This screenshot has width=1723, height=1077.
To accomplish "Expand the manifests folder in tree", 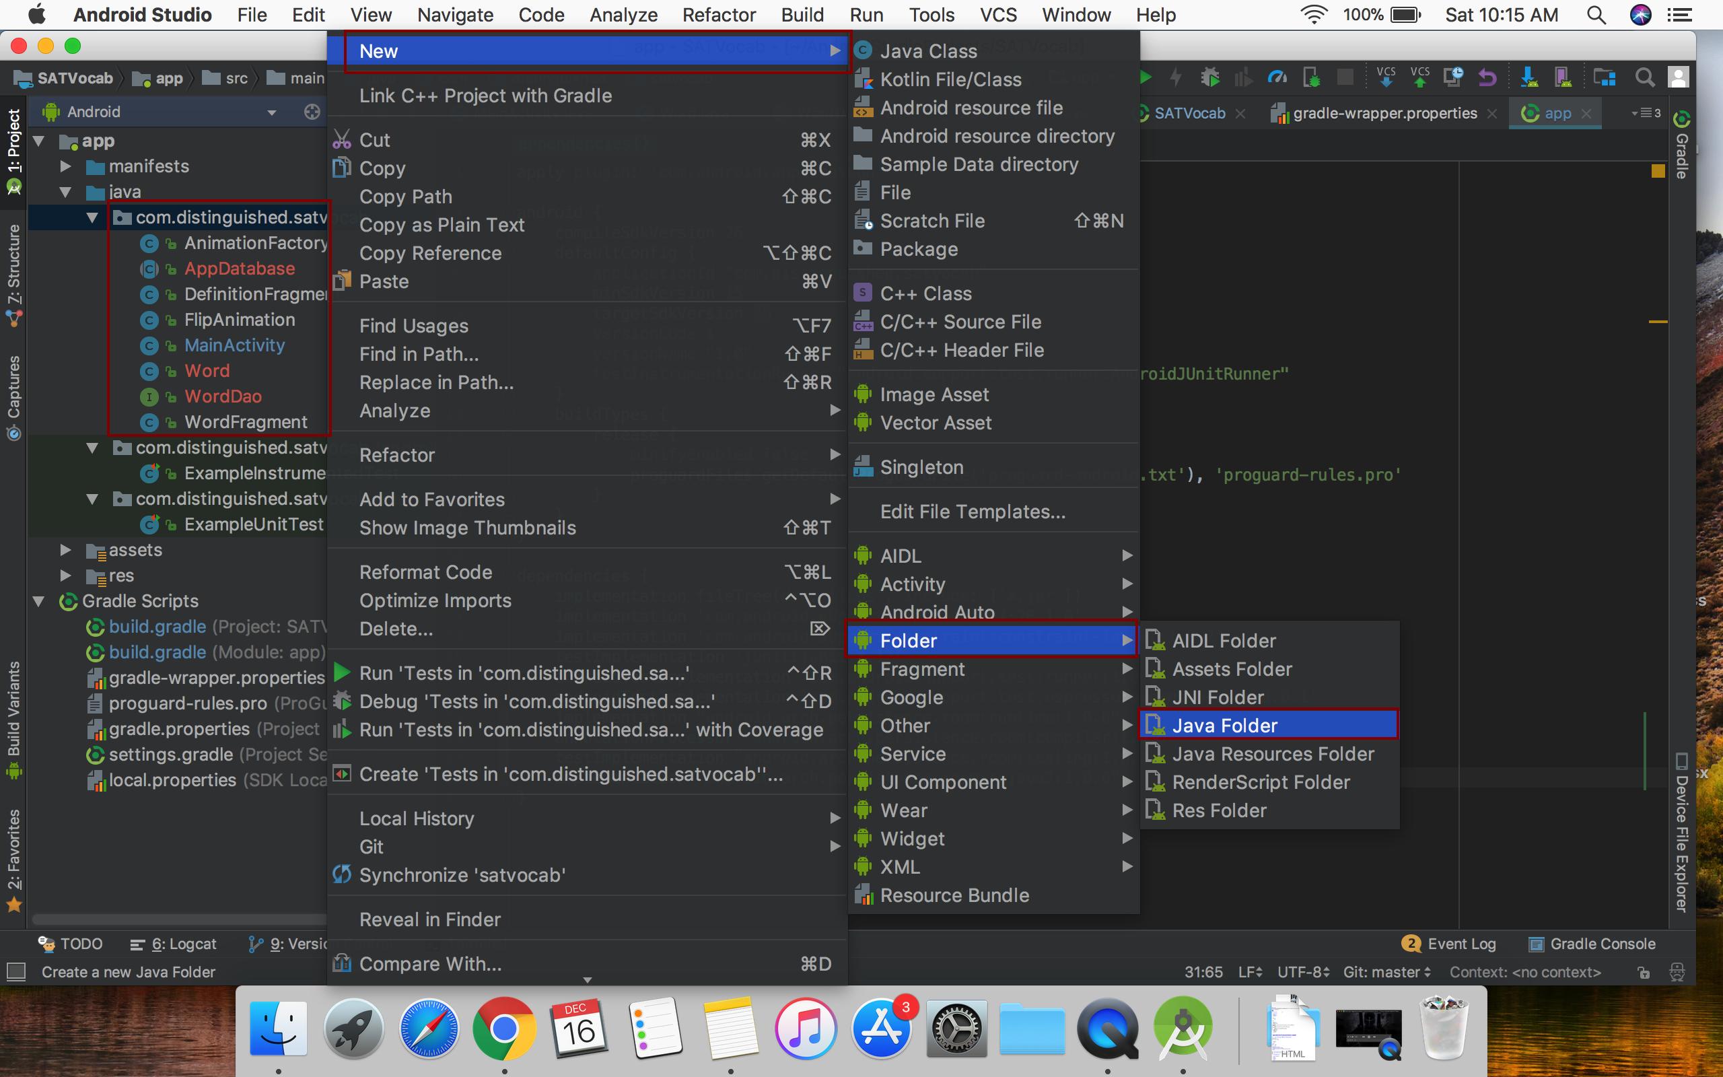I will tap(65, 166).
